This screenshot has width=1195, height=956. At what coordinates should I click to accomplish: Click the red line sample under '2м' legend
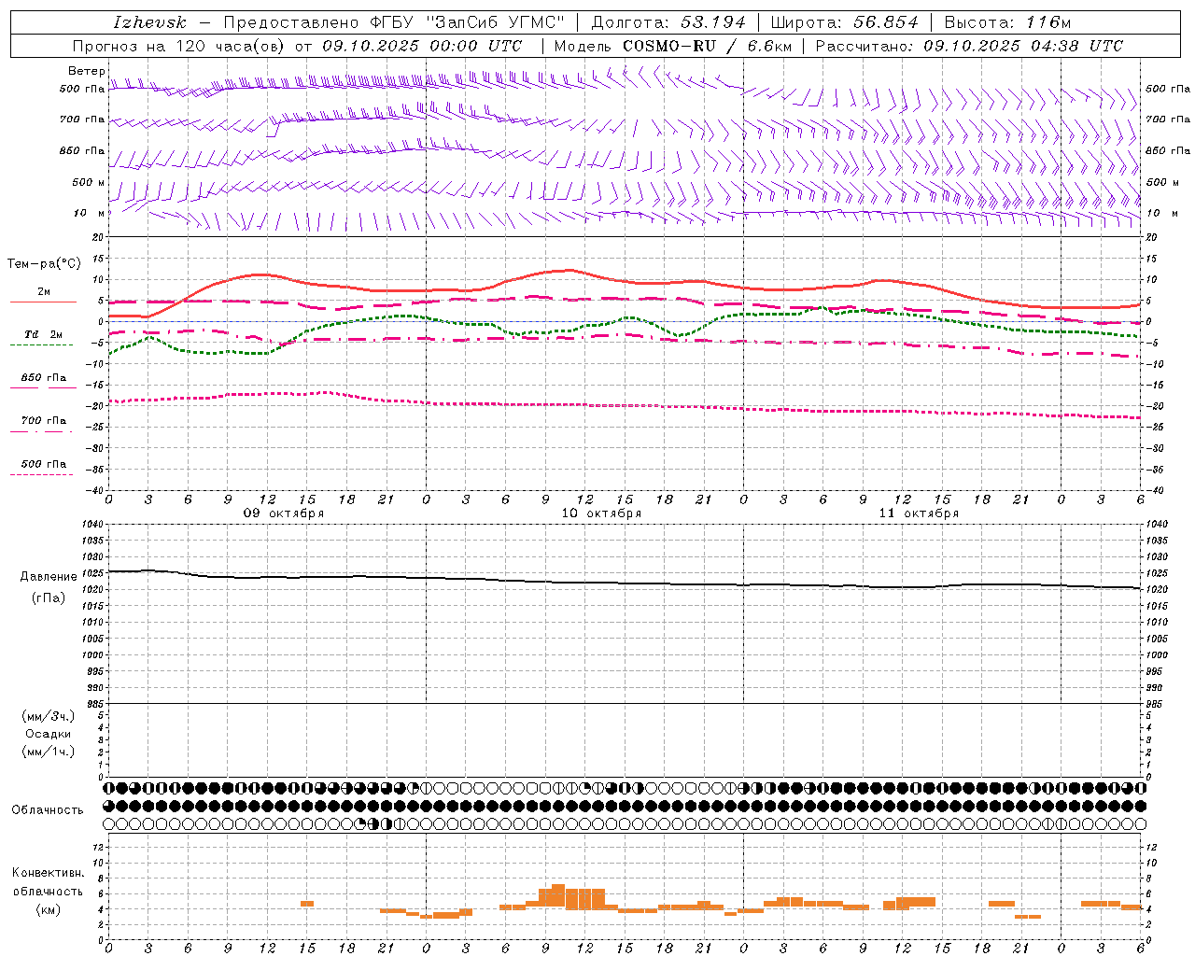click(43, 302)
